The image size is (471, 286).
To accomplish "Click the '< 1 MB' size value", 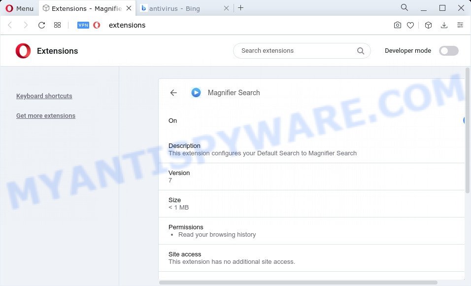I will [x=178, y=208].
